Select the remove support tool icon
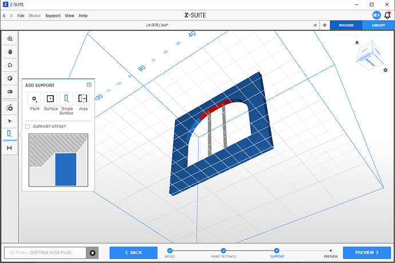Screen dimensions: 395x263 (10, 148)
